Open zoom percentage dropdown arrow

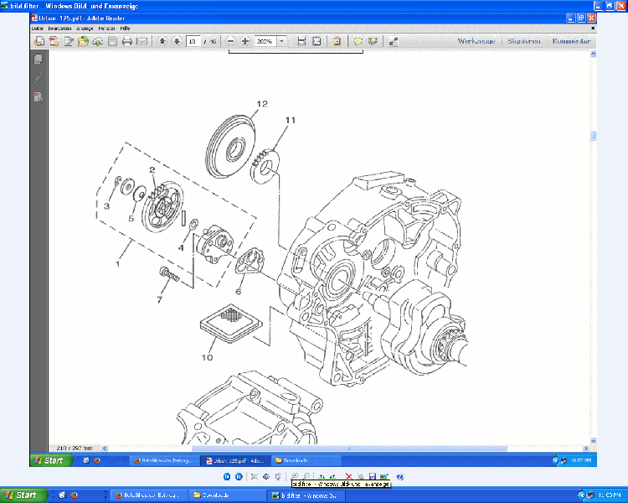coord(281,41)
